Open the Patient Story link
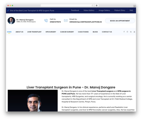 [x=120, y=10]
